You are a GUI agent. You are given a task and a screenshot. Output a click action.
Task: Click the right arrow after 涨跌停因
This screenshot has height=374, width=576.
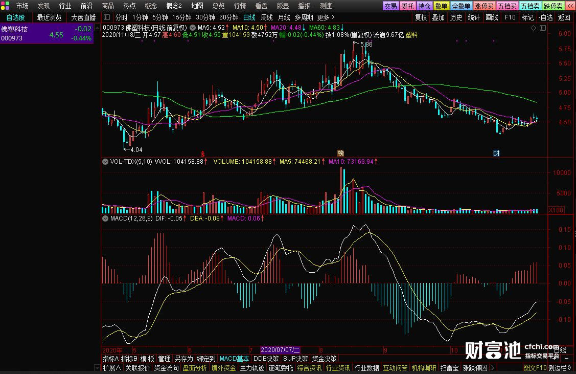pyautogui.click(x=493, y=368)
